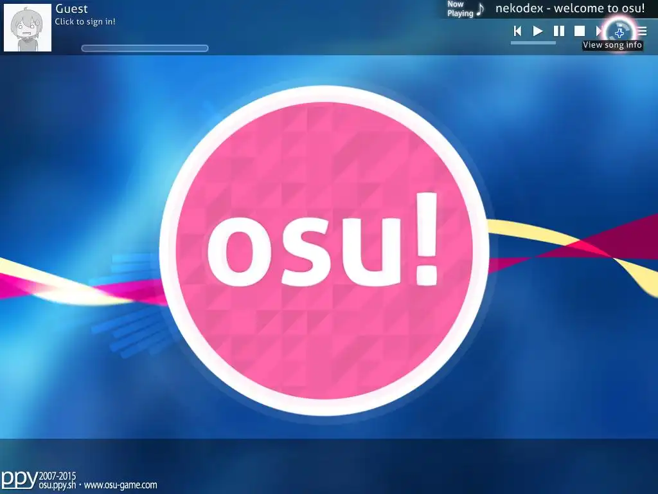The image size is (658, 494).
Task: Click the empty level bar beneath Guest
Action: pos(145,48)
